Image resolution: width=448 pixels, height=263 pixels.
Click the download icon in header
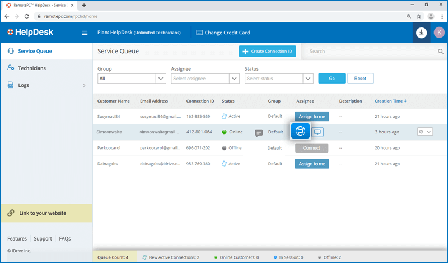coord(422,33)
